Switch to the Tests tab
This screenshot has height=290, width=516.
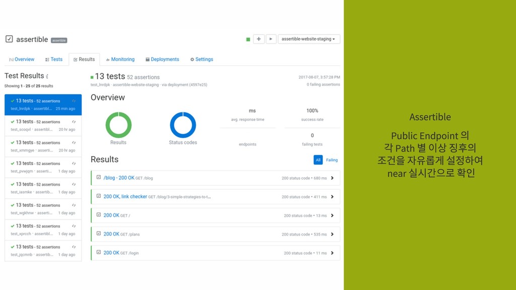[x=54, y=59]
